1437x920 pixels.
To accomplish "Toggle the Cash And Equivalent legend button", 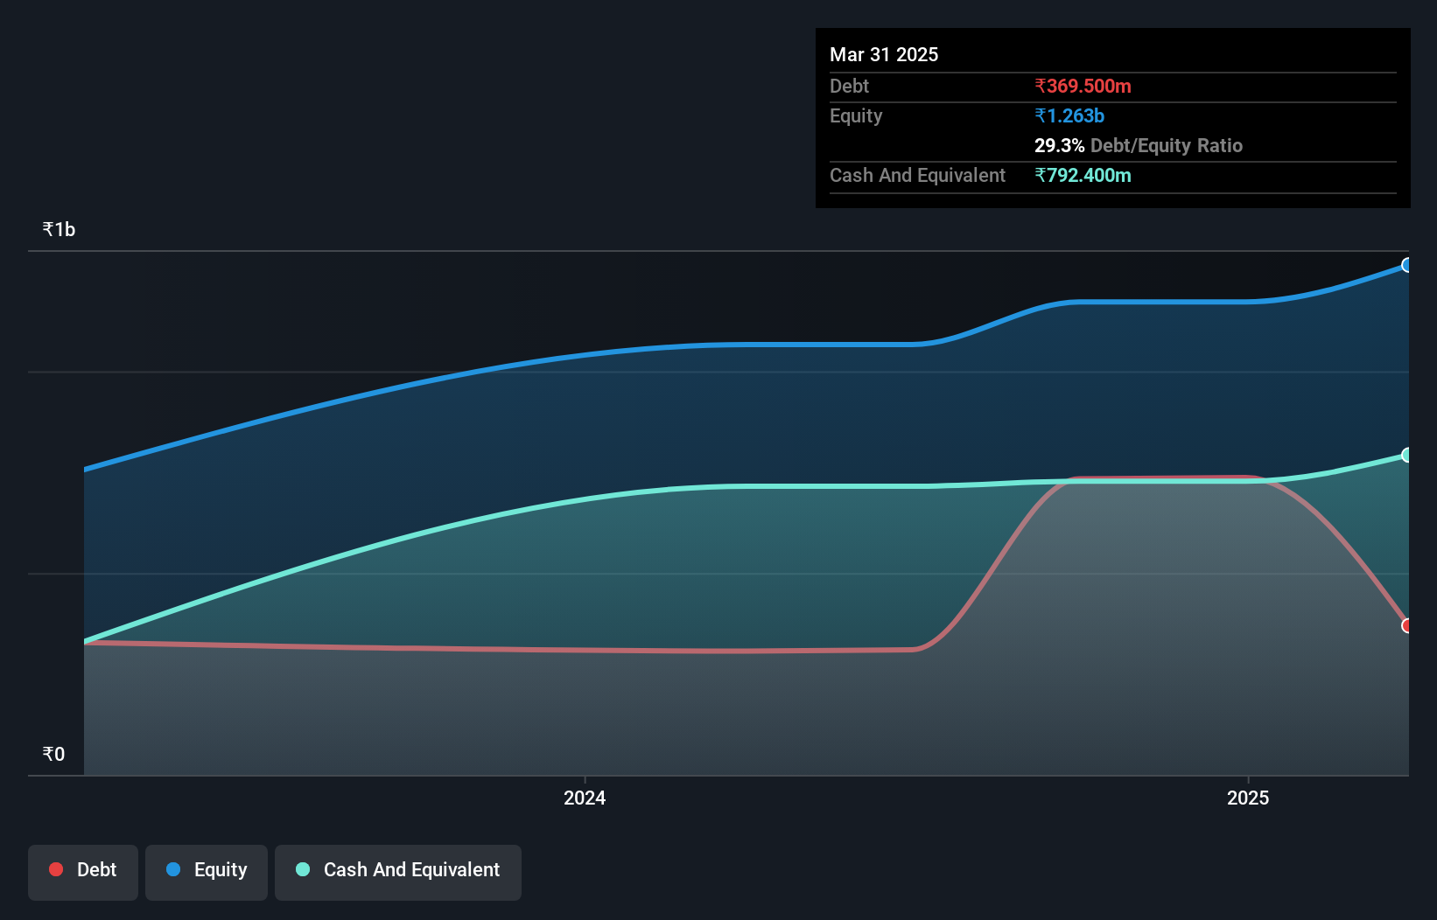I will coord(398,872).
